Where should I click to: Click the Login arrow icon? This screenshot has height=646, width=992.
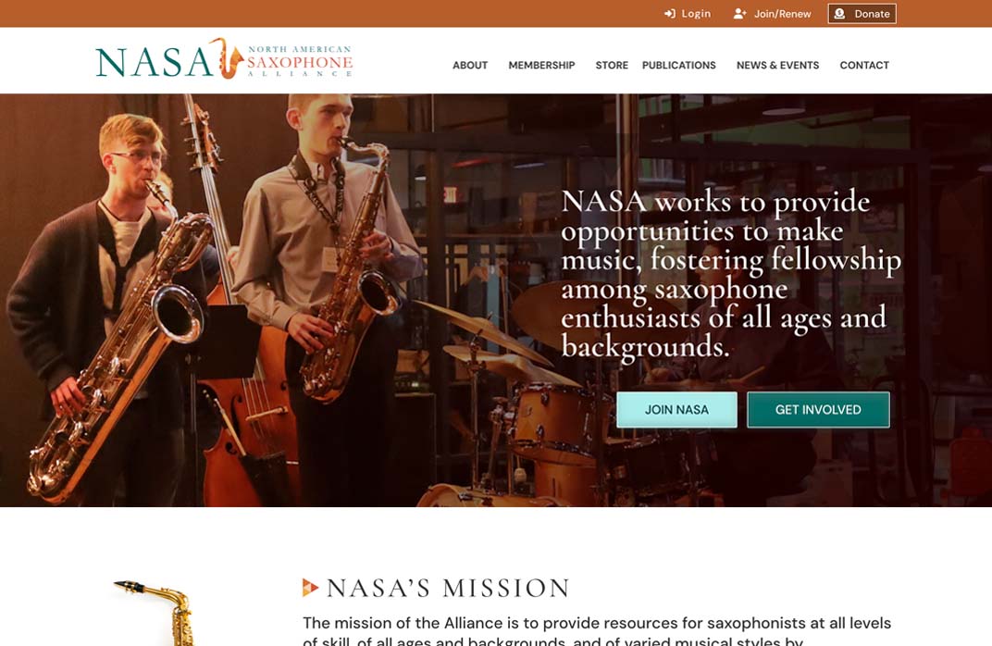[669, 13]
